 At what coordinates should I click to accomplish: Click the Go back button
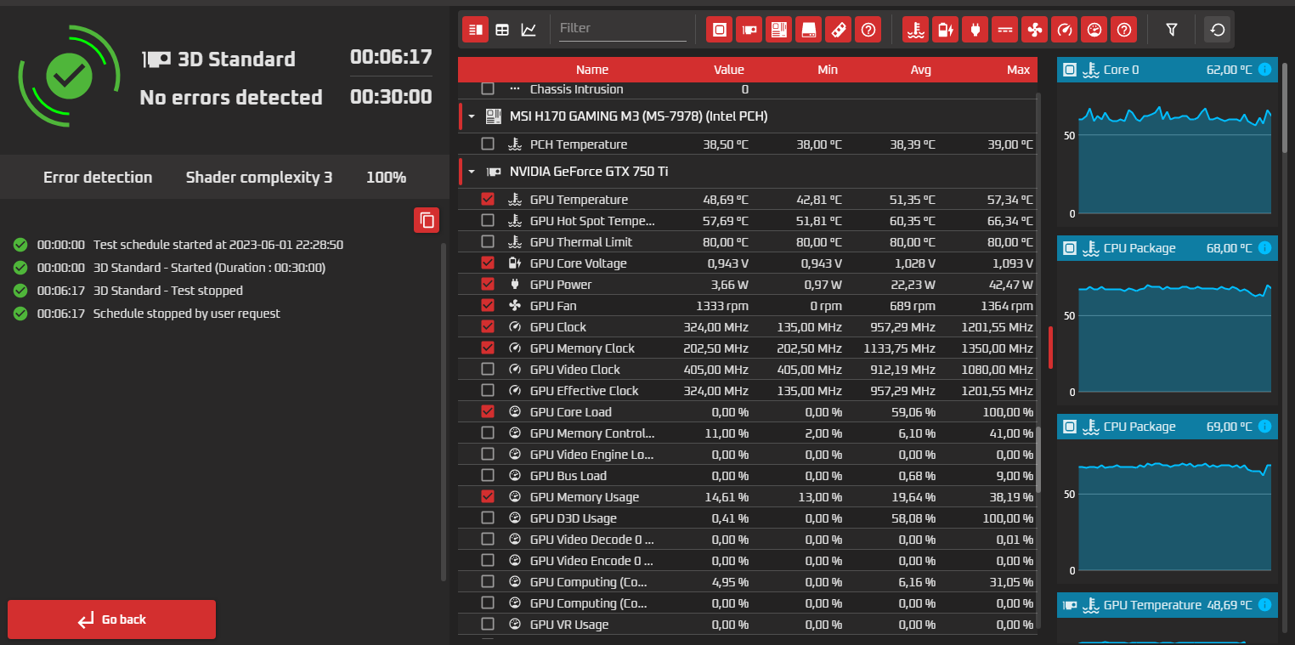(x=111, y=620)
